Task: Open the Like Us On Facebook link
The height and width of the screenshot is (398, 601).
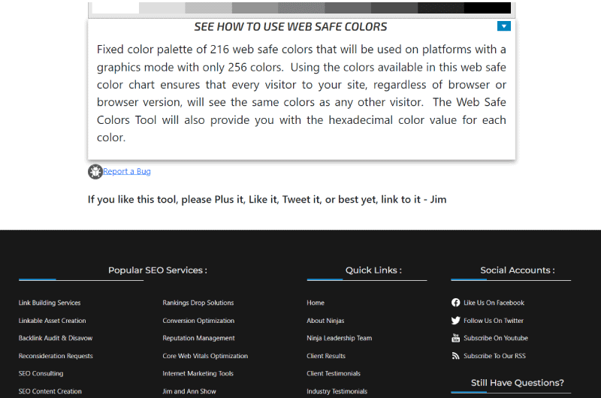Action: pyautogui.click(x=494, y=303)
